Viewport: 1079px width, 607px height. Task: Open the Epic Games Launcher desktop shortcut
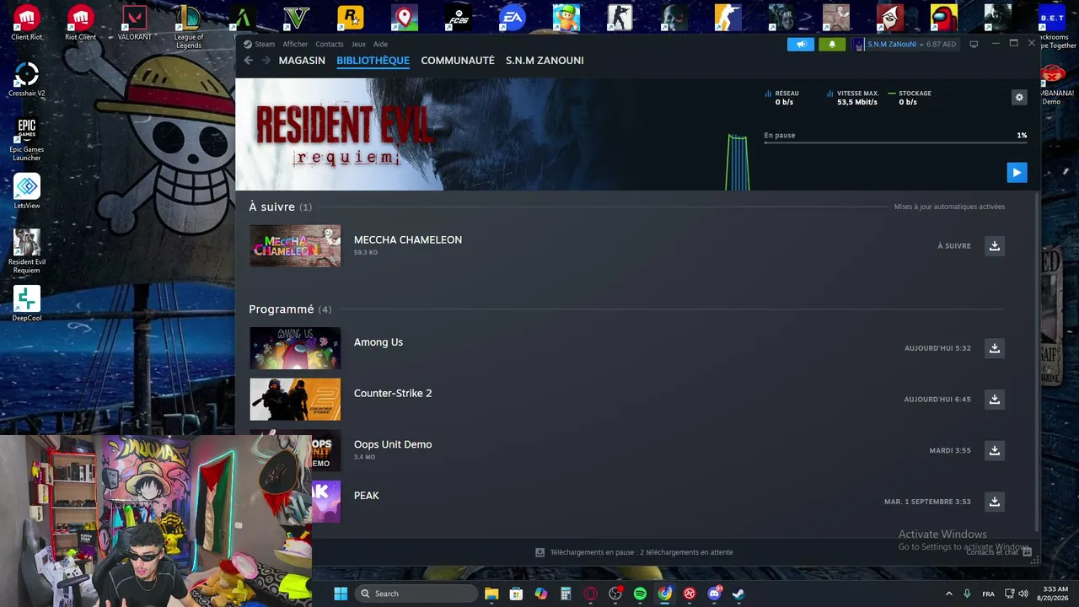point(27,139)
